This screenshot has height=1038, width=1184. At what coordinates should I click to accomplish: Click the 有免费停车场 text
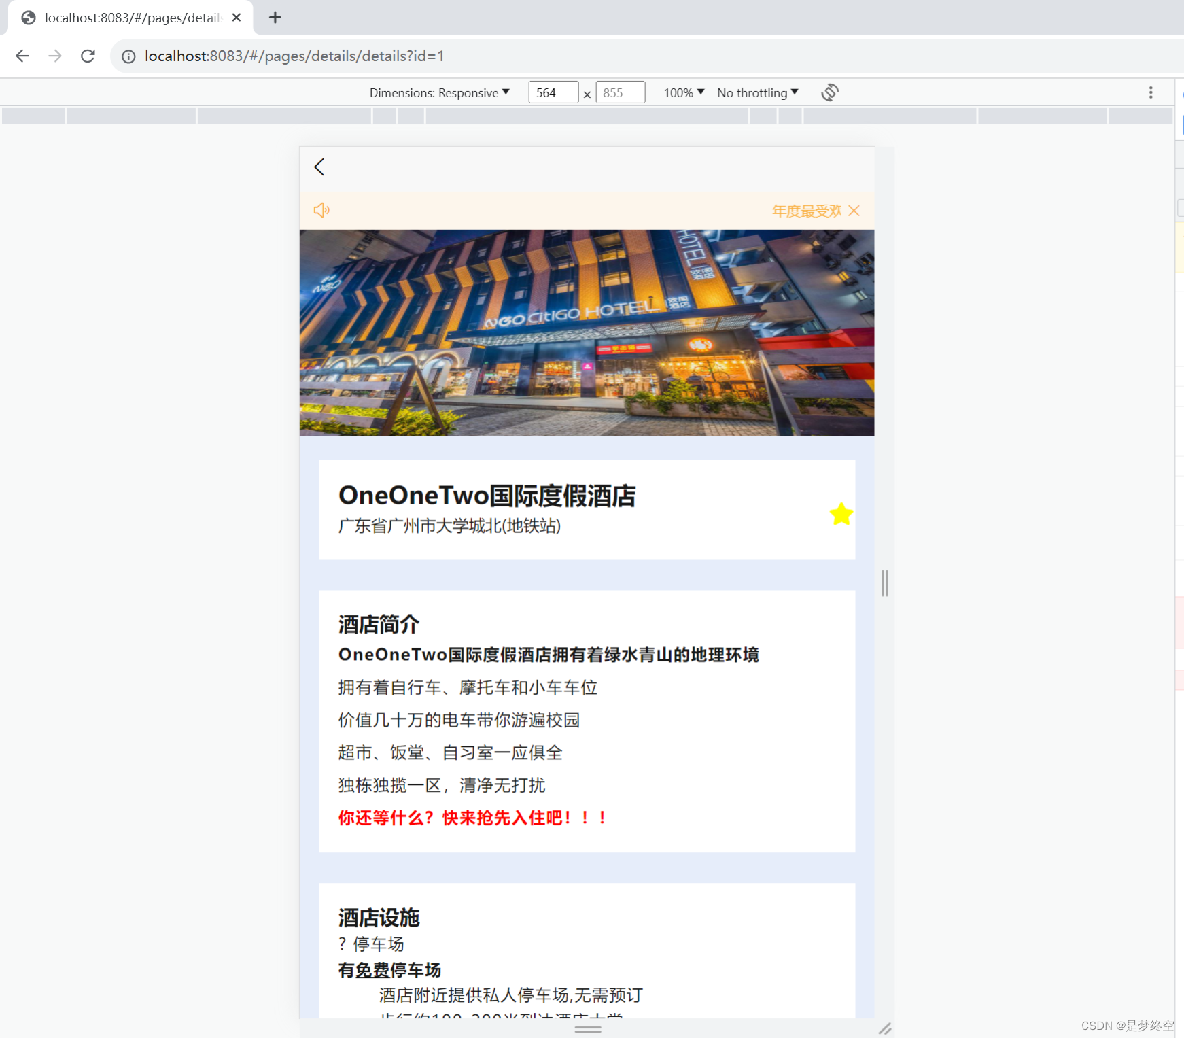[390, 970]
